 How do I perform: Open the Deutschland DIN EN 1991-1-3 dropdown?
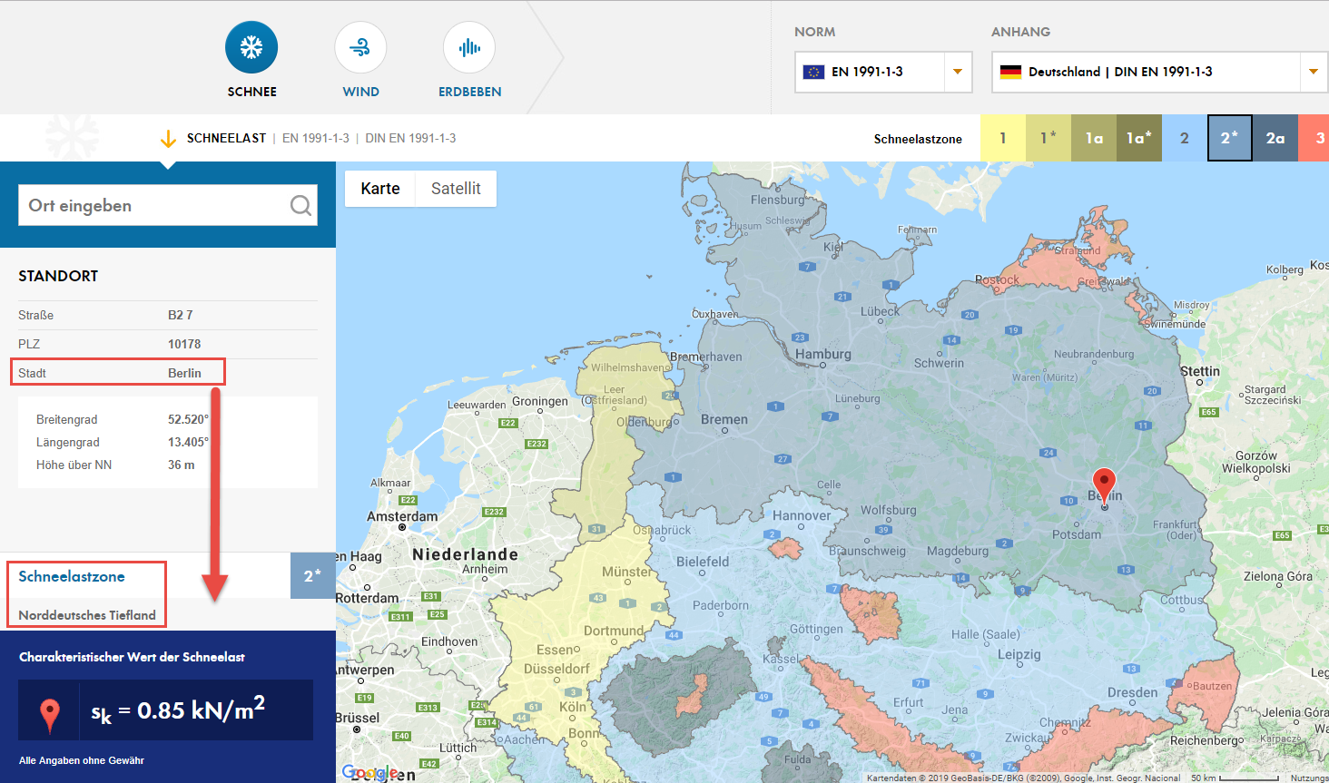(1160, 72)
